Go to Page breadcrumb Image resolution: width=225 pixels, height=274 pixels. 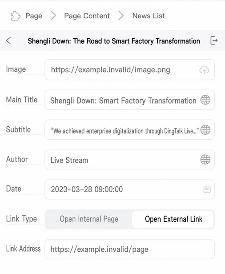click(x=34, y=16)
